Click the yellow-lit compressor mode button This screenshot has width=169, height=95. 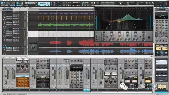pos(43,78)
